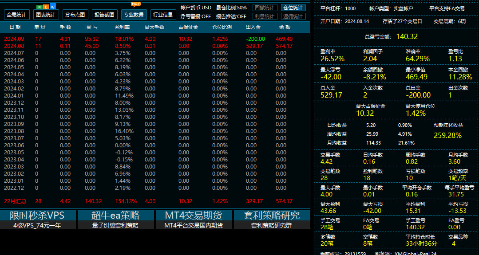Click the 返佣统计 button
The height and width of the screenshot is (255, 479).
pyautogui.click(x=293, y=16)
